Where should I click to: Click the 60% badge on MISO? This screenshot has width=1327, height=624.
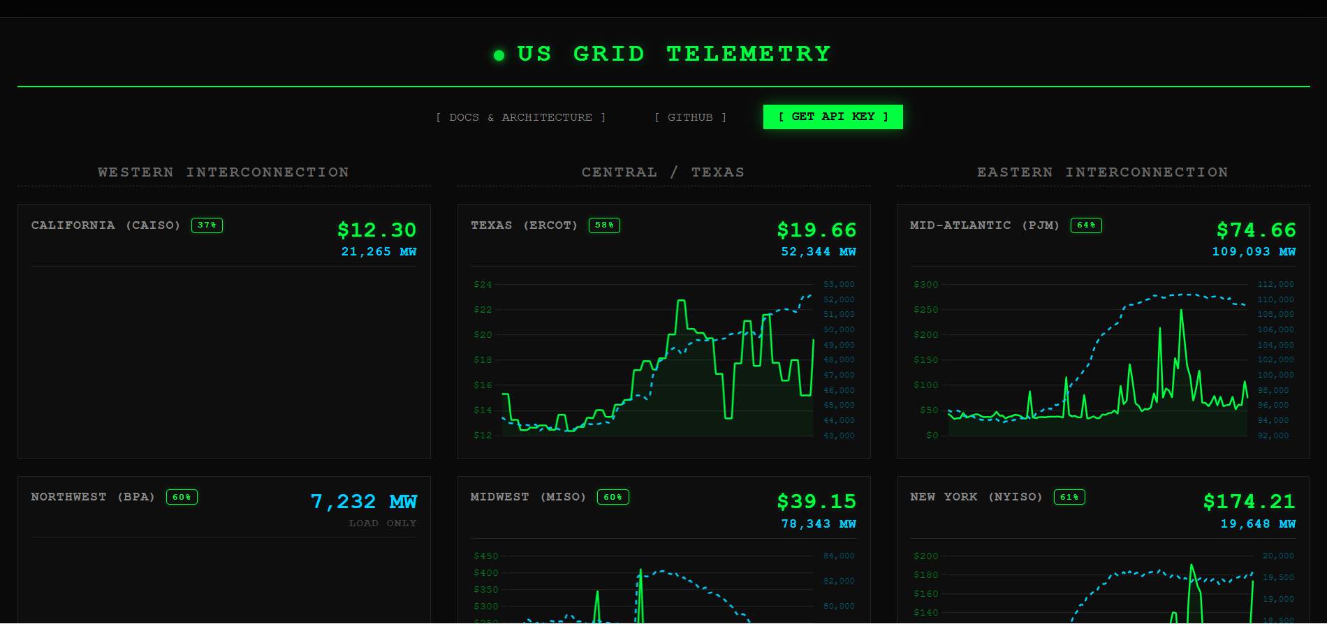(x=613, y=497)
